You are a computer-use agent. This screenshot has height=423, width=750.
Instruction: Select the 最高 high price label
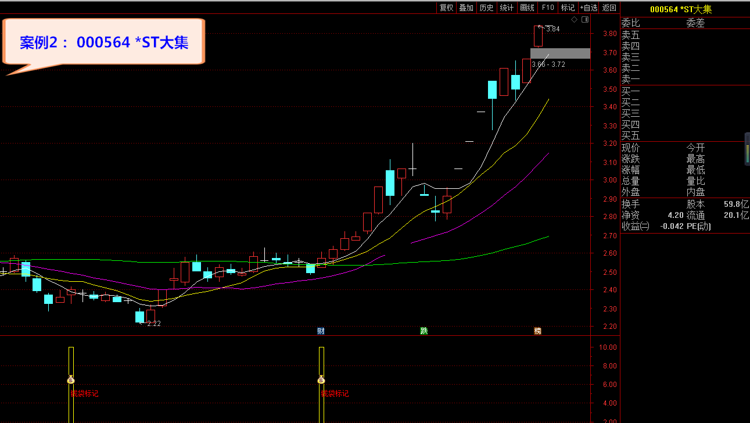(x=695, y=159)
